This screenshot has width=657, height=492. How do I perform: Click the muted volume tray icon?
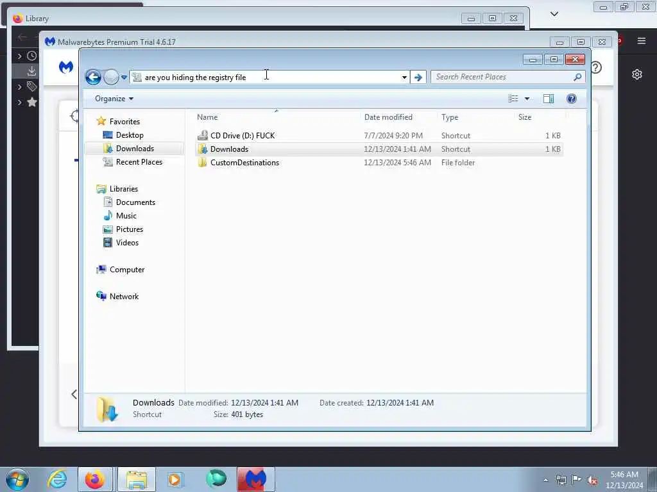coord(592,480)
